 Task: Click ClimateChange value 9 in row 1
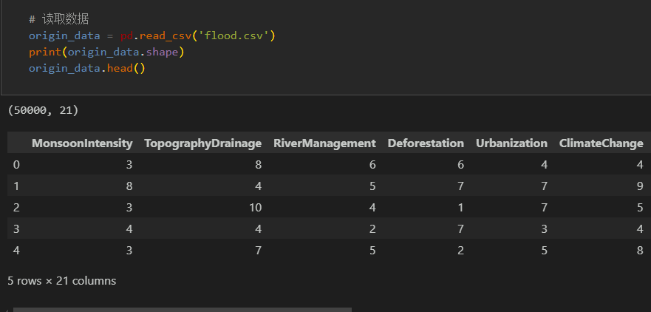639,186
